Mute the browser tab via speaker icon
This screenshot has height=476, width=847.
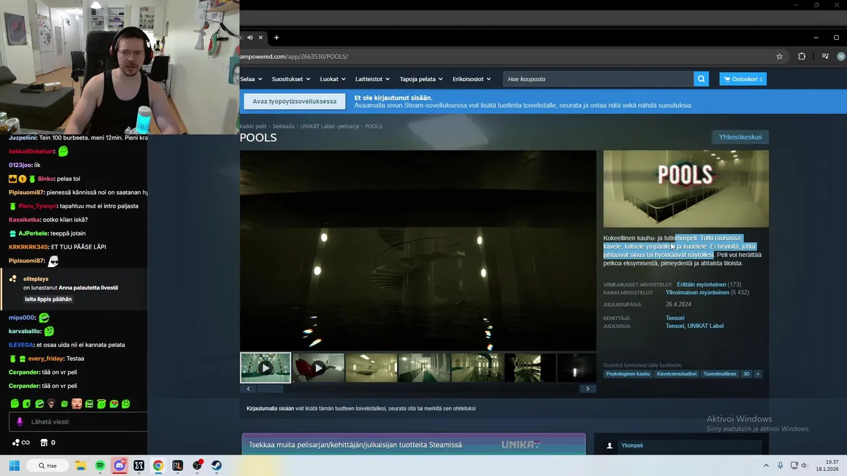click(x=250, y=38)
